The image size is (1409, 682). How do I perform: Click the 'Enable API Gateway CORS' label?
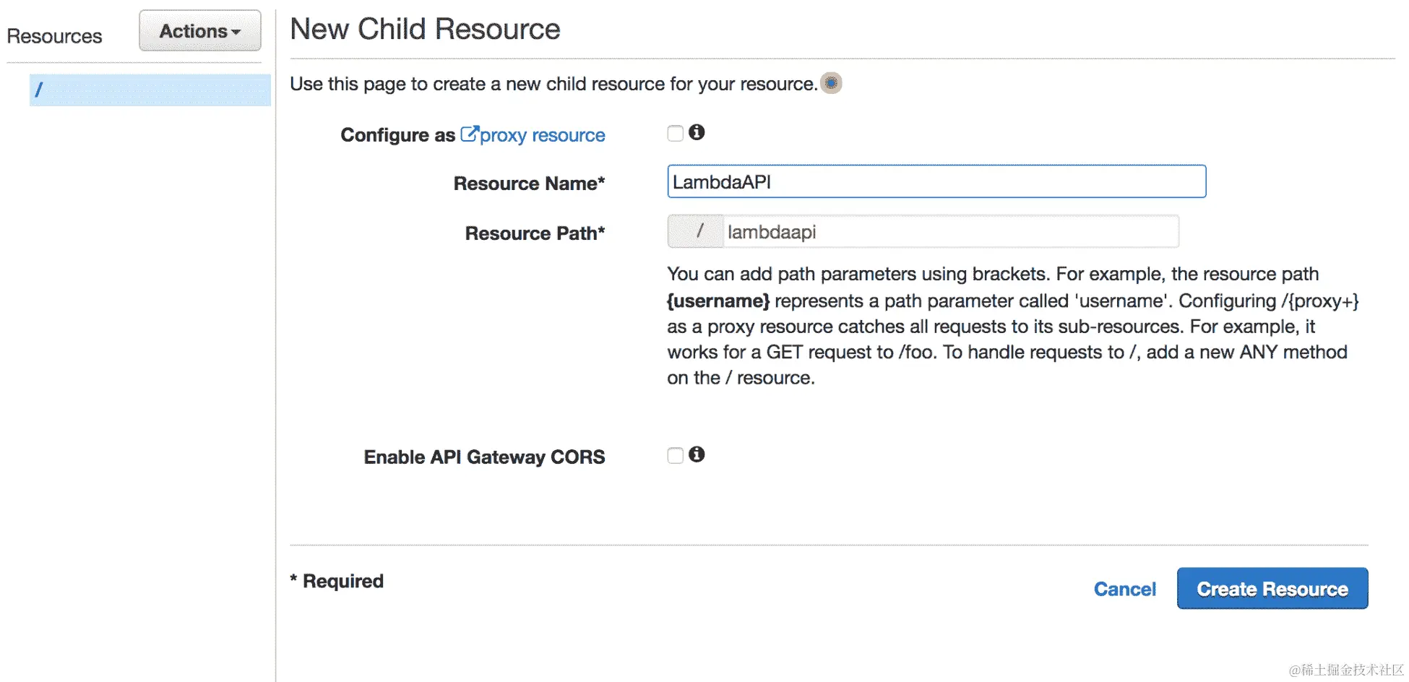pyautogui.click(x=484, y=457)
